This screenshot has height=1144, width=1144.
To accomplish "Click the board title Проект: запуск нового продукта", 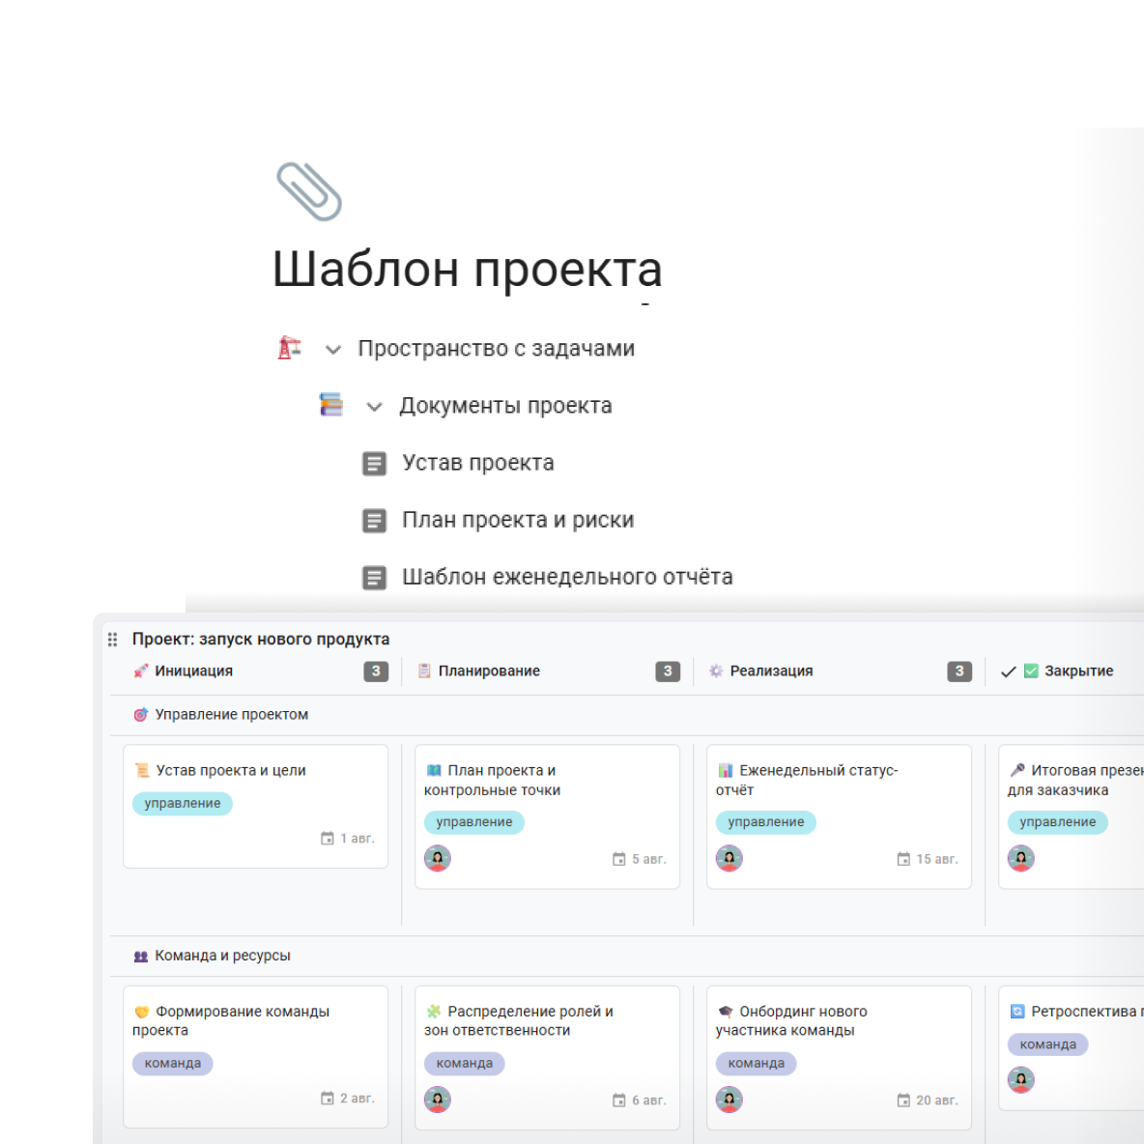I will tap(261, 639).
